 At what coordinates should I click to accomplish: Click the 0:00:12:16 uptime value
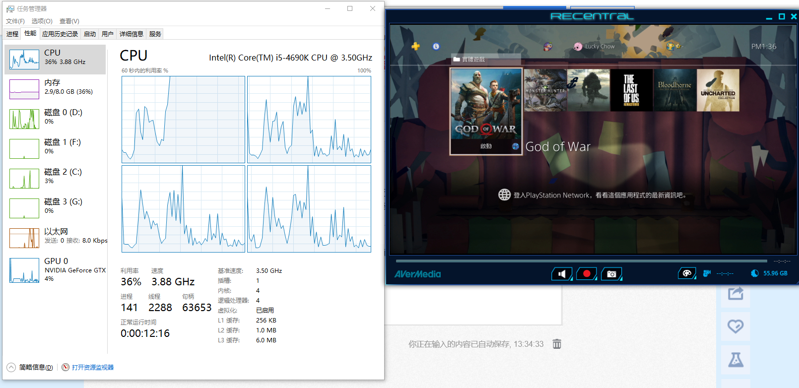pyautogui.click(x=145, y=333)
